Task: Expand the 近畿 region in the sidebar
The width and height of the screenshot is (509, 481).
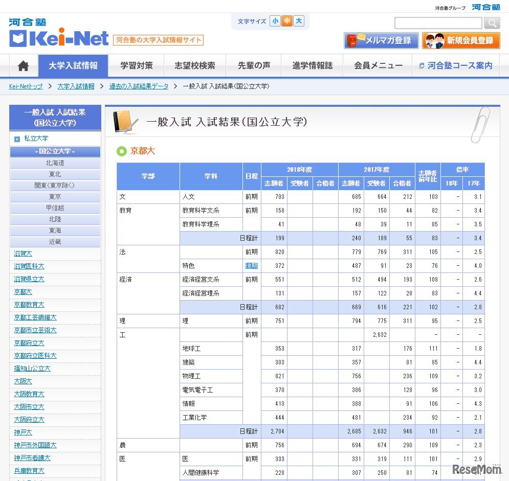Action: (x=55, y=240)
